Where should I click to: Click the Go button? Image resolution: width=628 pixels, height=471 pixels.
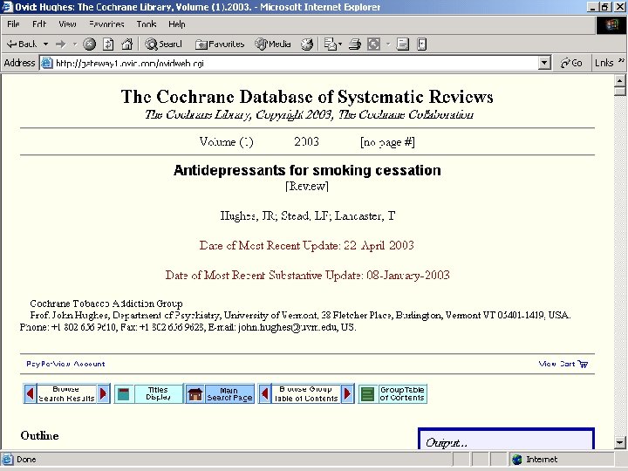(x=571, y=63)
